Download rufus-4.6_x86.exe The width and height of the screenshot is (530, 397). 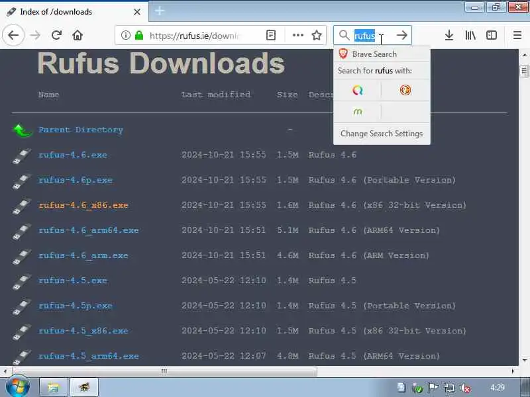click(x=83, y=205)
